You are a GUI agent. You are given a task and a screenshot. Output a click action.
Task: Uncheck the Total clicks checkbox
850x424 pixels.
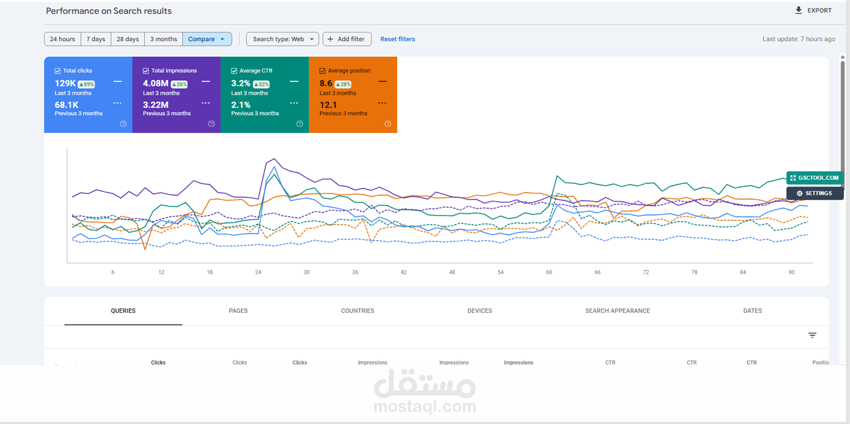(x=58, y=71)
